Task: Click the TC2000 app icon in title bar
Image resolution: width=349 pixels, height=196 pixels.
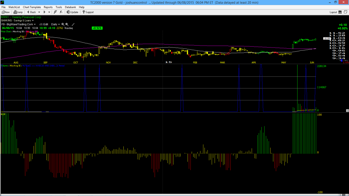Action: [2, 2]
